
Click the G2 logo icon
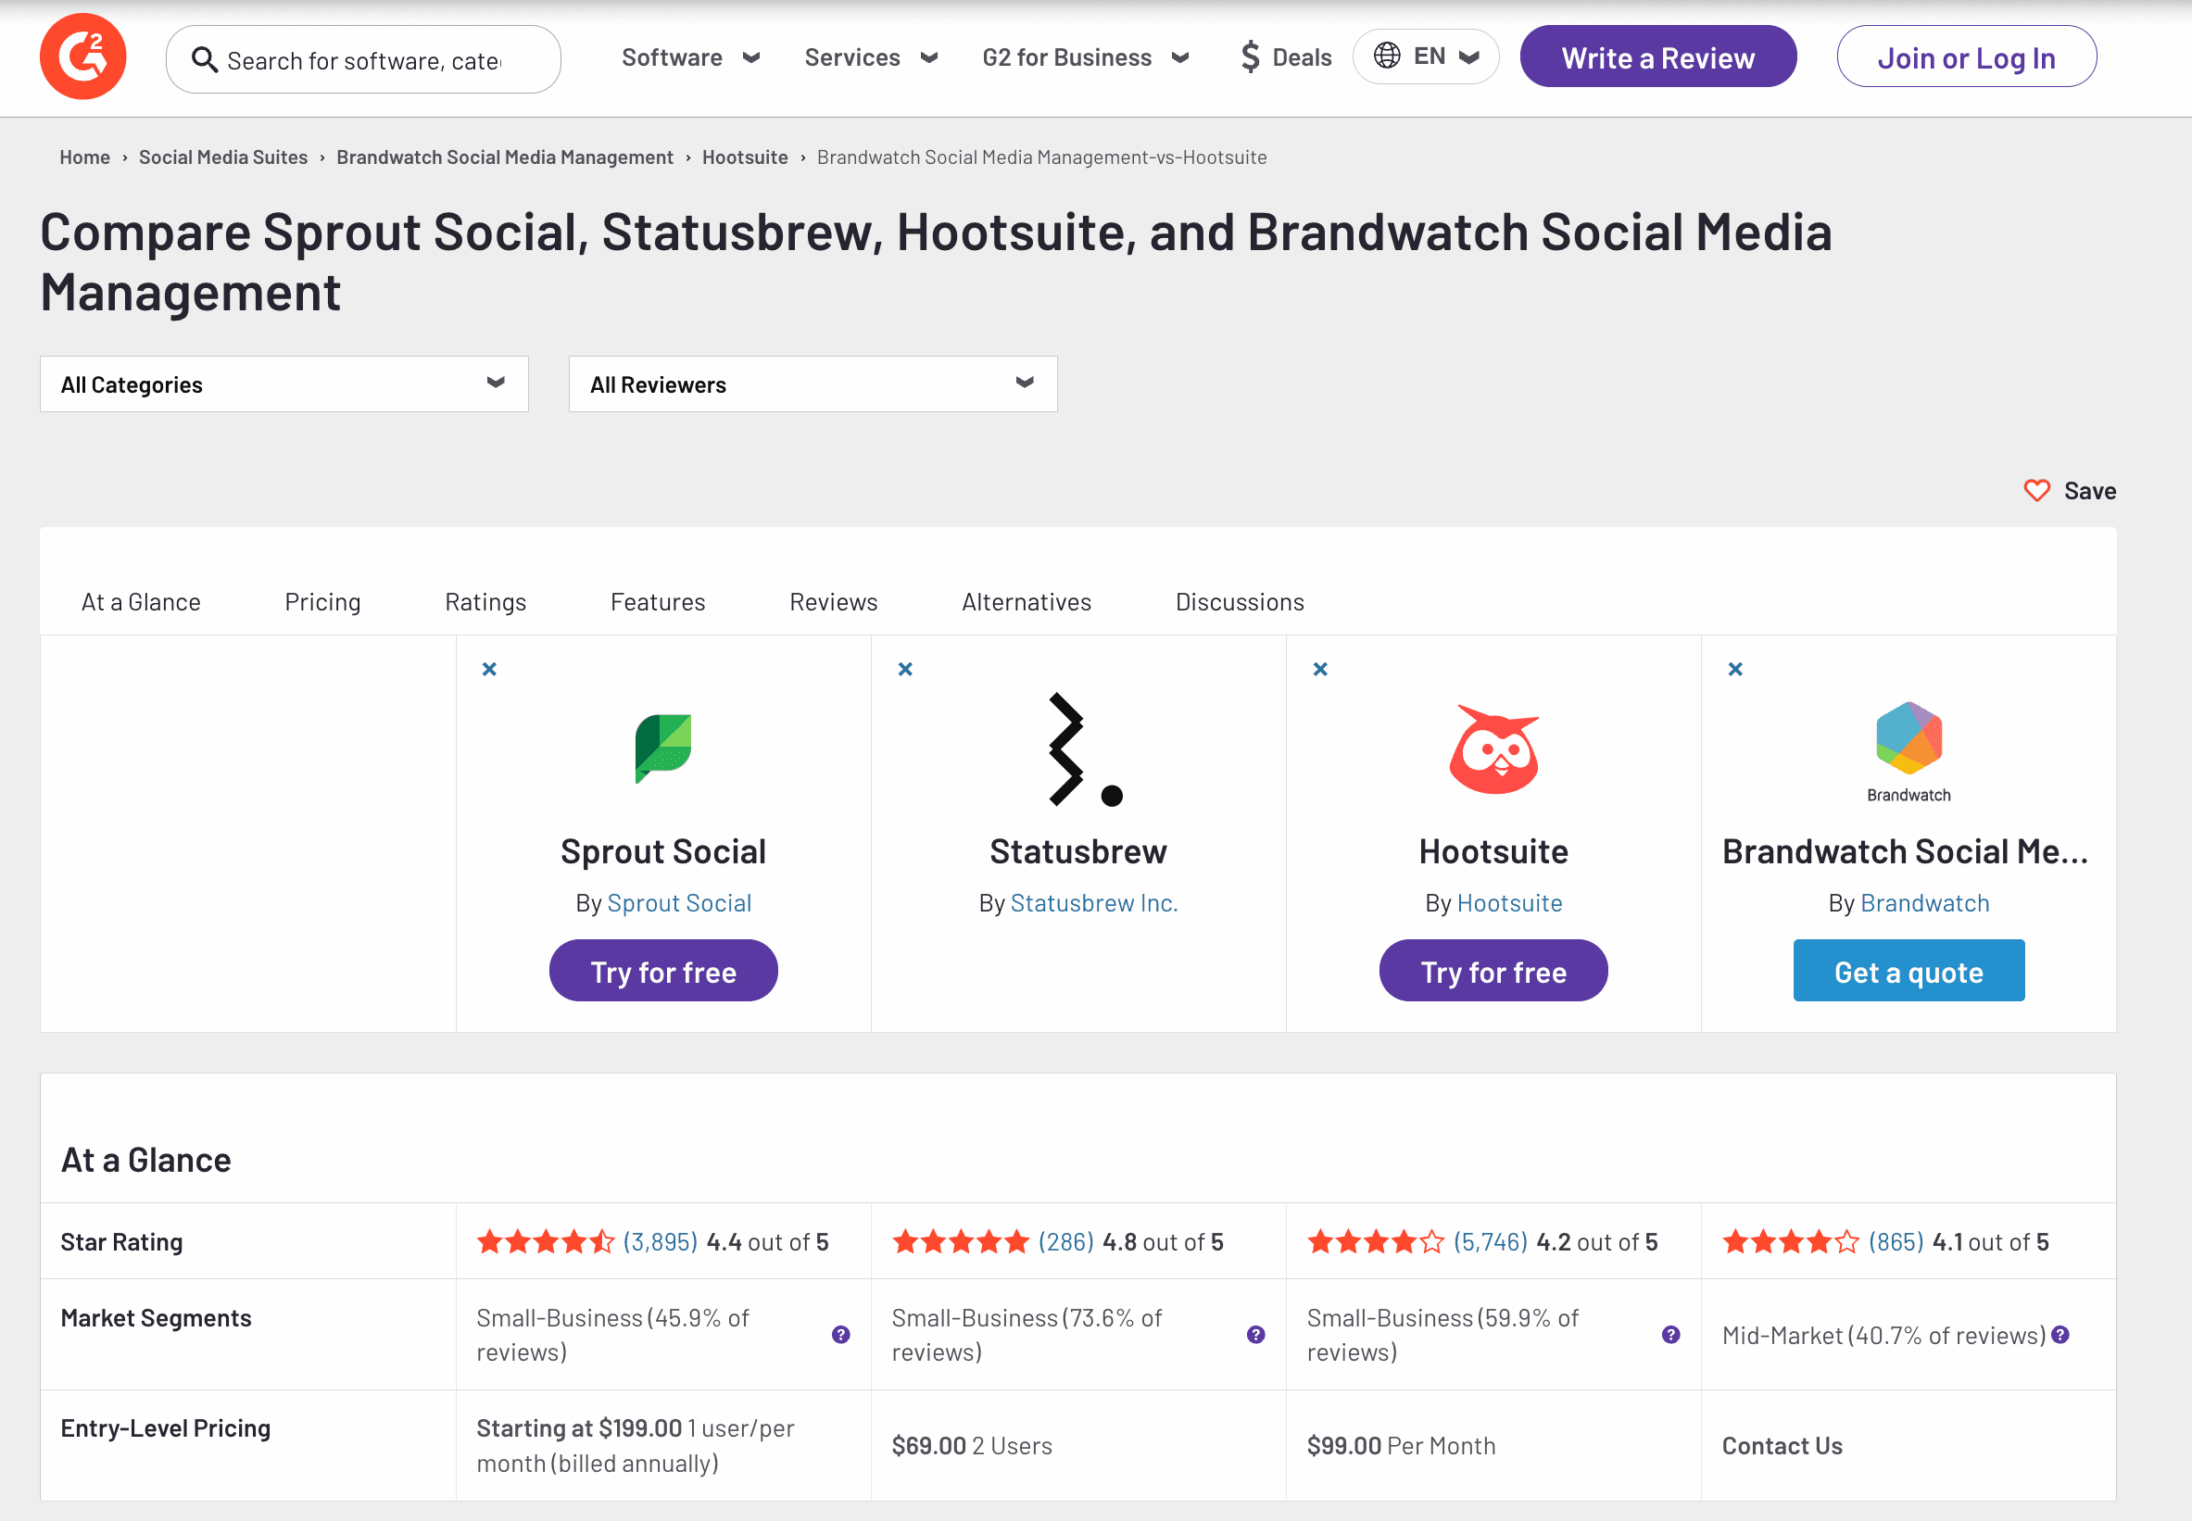(82, 57)
